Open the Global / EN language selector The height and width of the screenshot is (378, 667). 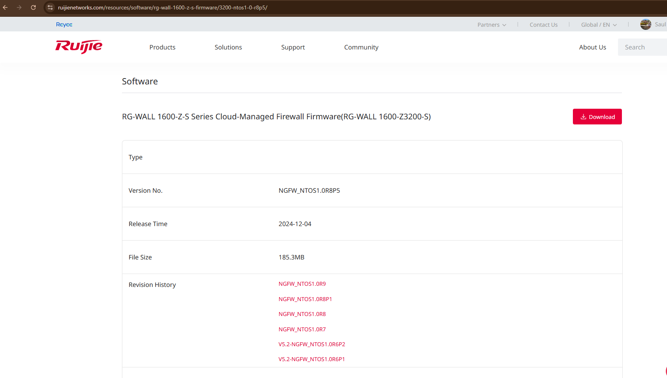coord(599,25)
